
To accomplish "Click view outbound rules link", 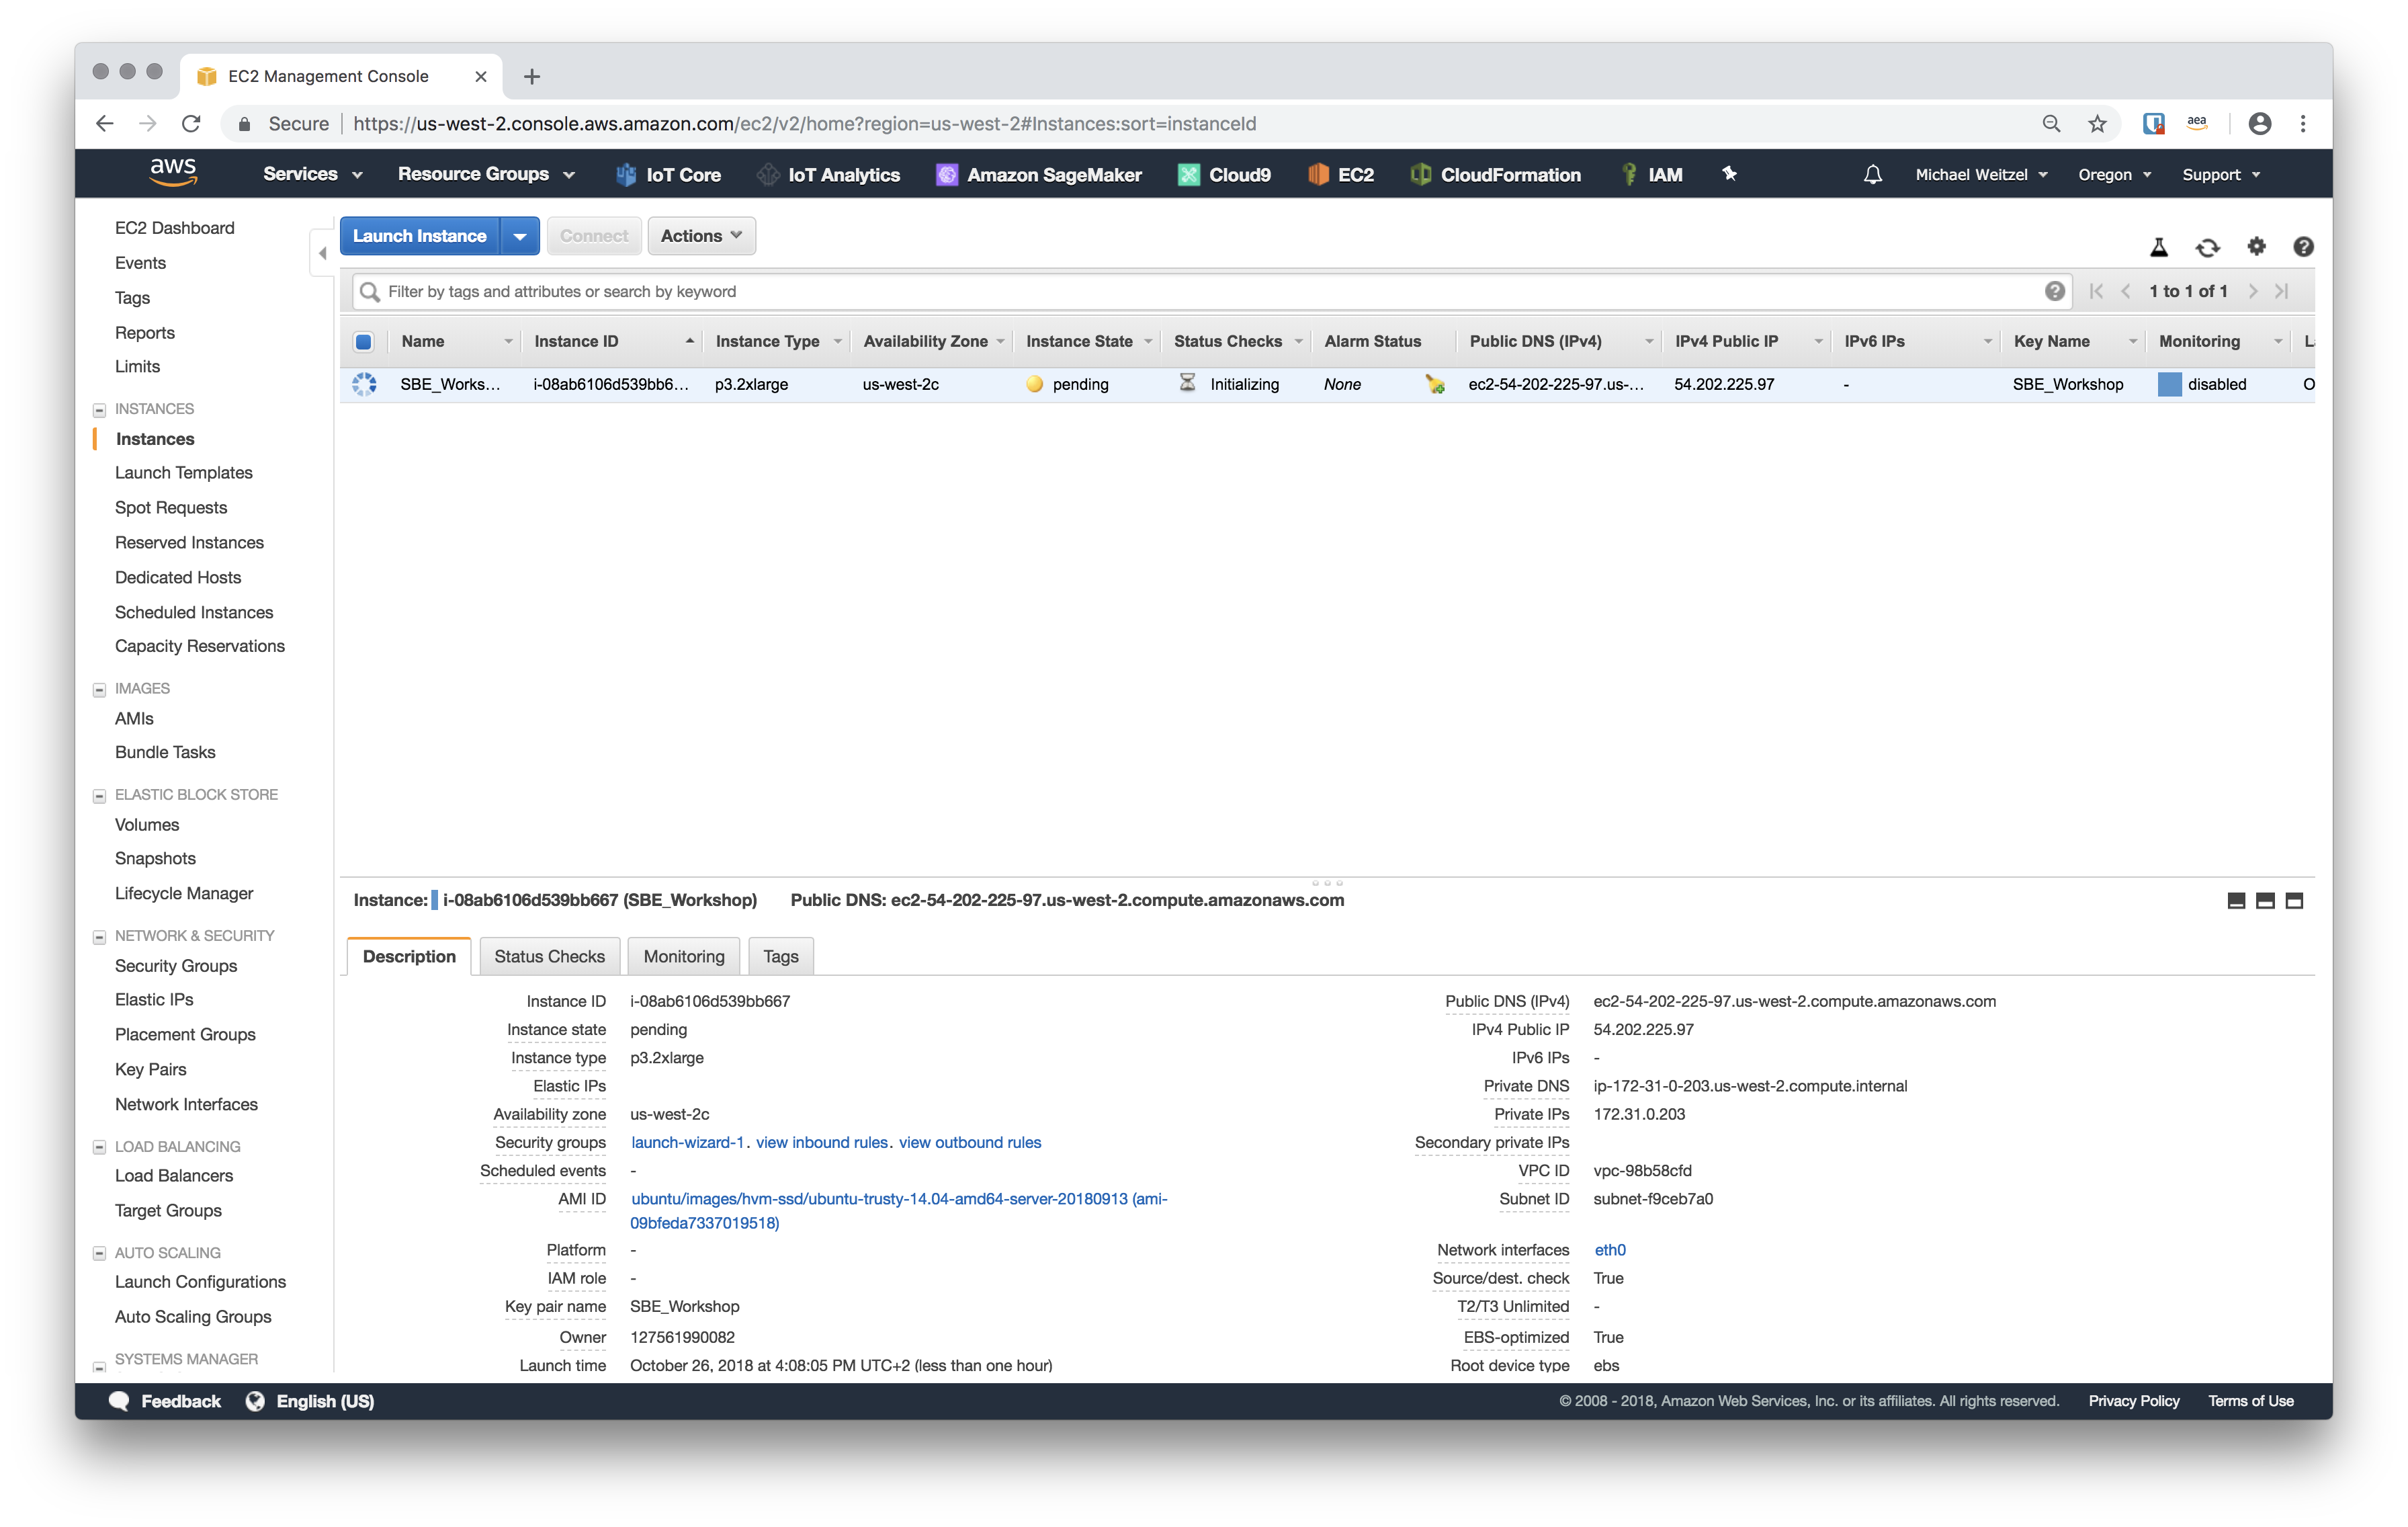I will (x=969, y=1143).
